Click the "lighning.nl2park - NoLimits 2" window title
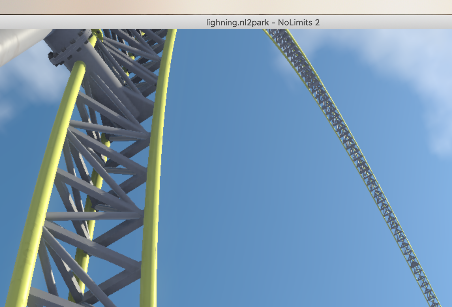Screen dimensions: 452x307 click(263, 22)
